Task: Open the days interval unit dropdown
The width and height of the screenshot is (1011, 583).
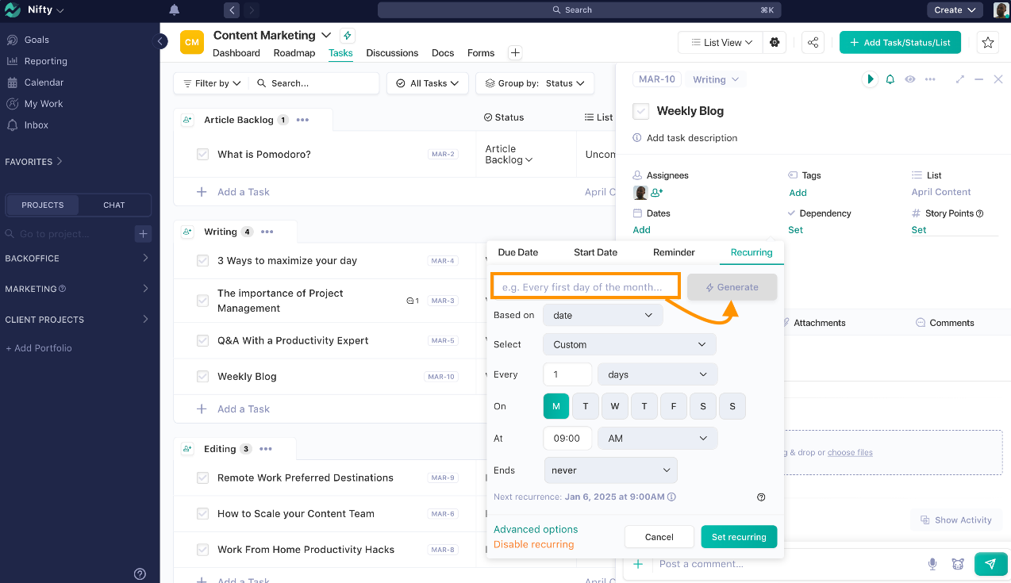Action: 658,374
